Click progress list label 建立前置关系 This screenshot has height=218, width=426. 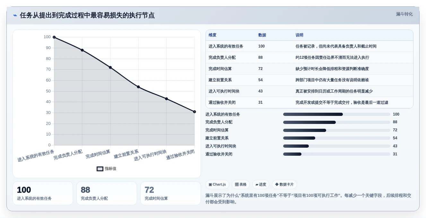(217, 138)
